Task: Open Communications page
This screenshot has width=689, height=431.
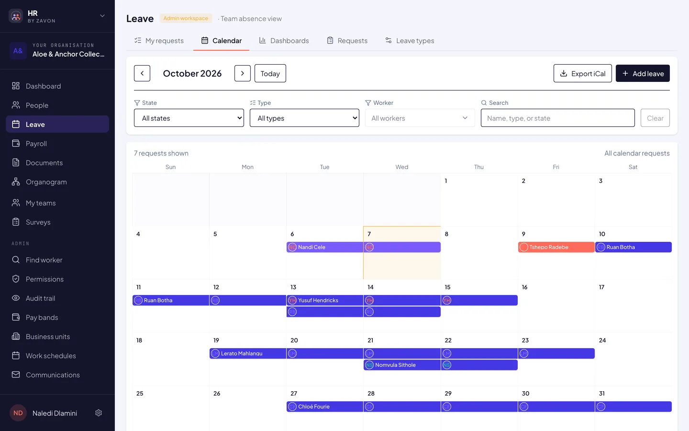Action: coord(57,375)
